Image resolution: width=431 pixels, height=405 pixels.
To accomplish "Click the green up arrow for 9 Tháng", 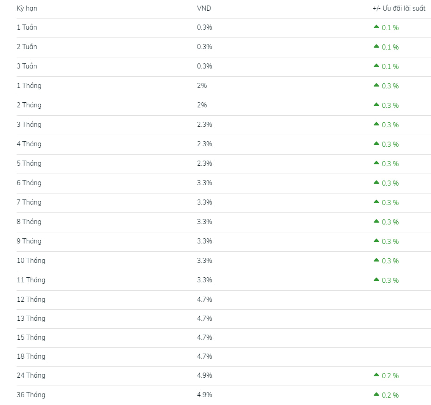I will (376, 241).
